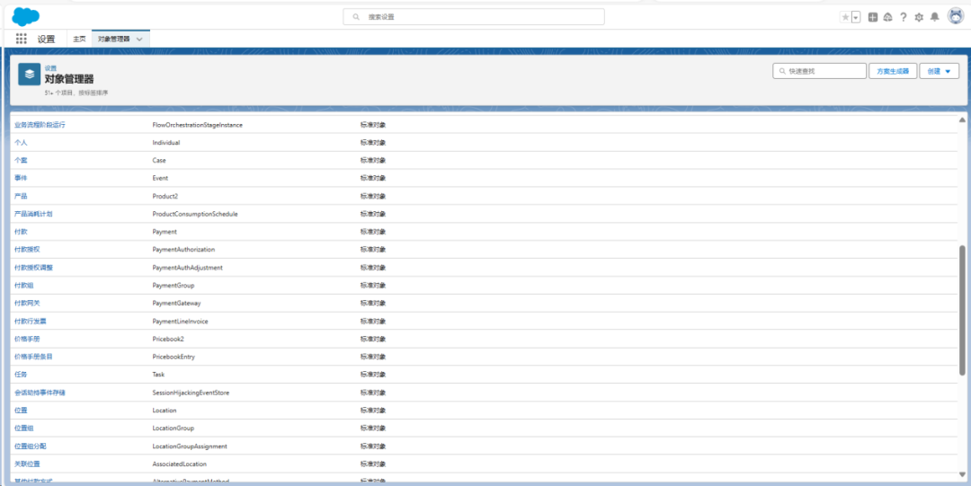This screenshot has height=486, width=971.
Task: Click the PaymentAuthAdjustment API name text
Action: coord(188,268)
